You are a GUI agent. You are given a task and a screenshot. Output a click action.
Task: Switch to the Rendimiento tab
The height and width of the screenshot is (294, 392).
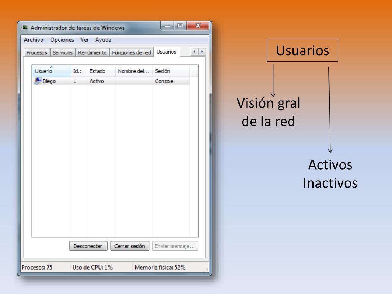92,52
